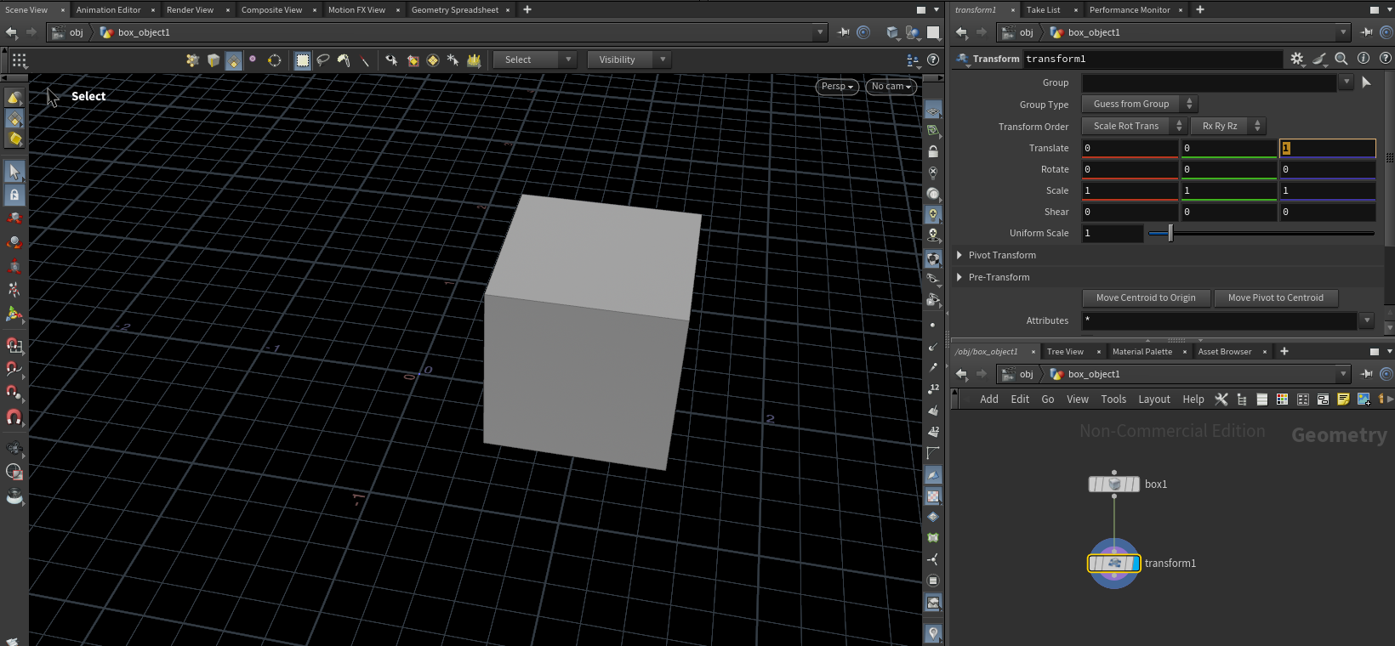Image resolution: width=1395 pixels, height=646 pixels.
Task: Switch to the Render View tab
Action: pos(190,9)
